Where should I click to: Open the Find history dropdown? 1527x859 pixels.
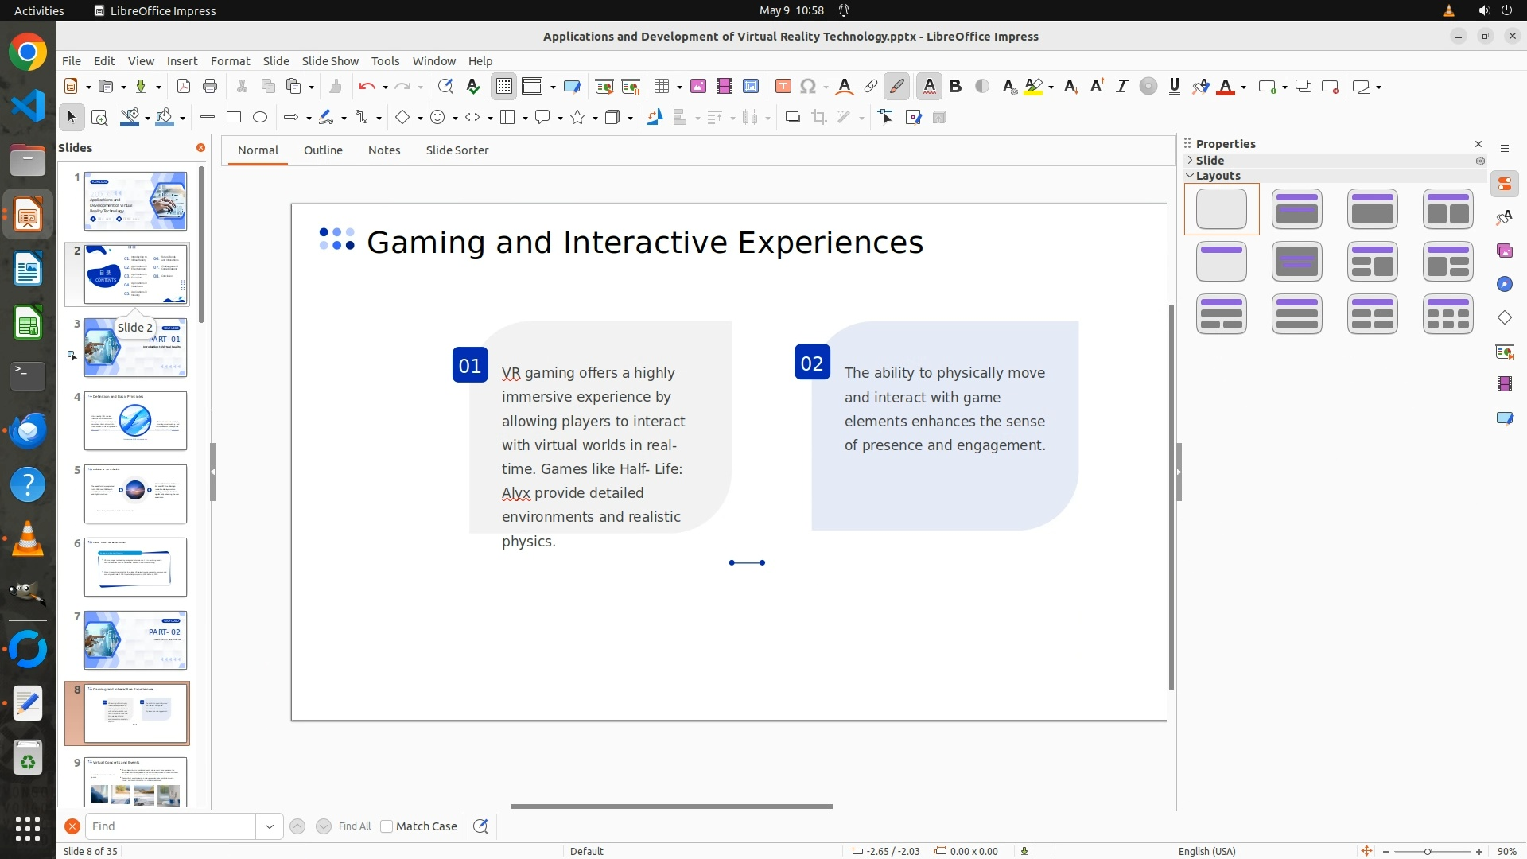(270, 826)
